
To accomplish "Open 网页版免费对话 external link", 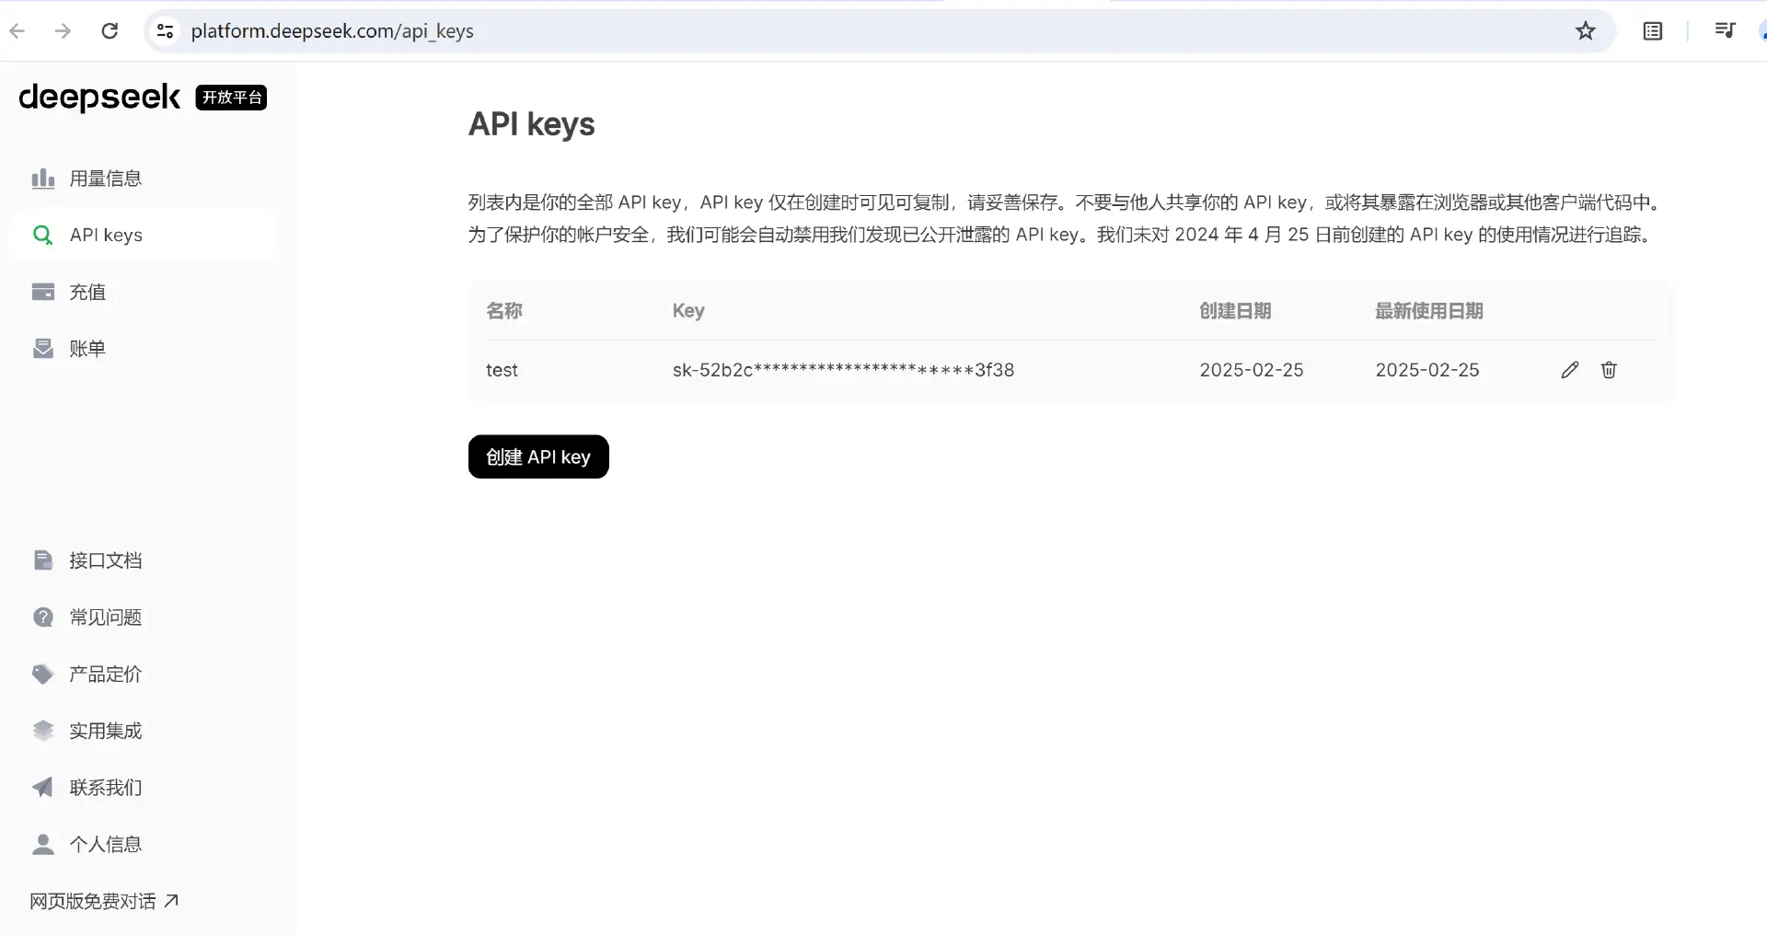I will pyautogui.click(x=104, y=901).
